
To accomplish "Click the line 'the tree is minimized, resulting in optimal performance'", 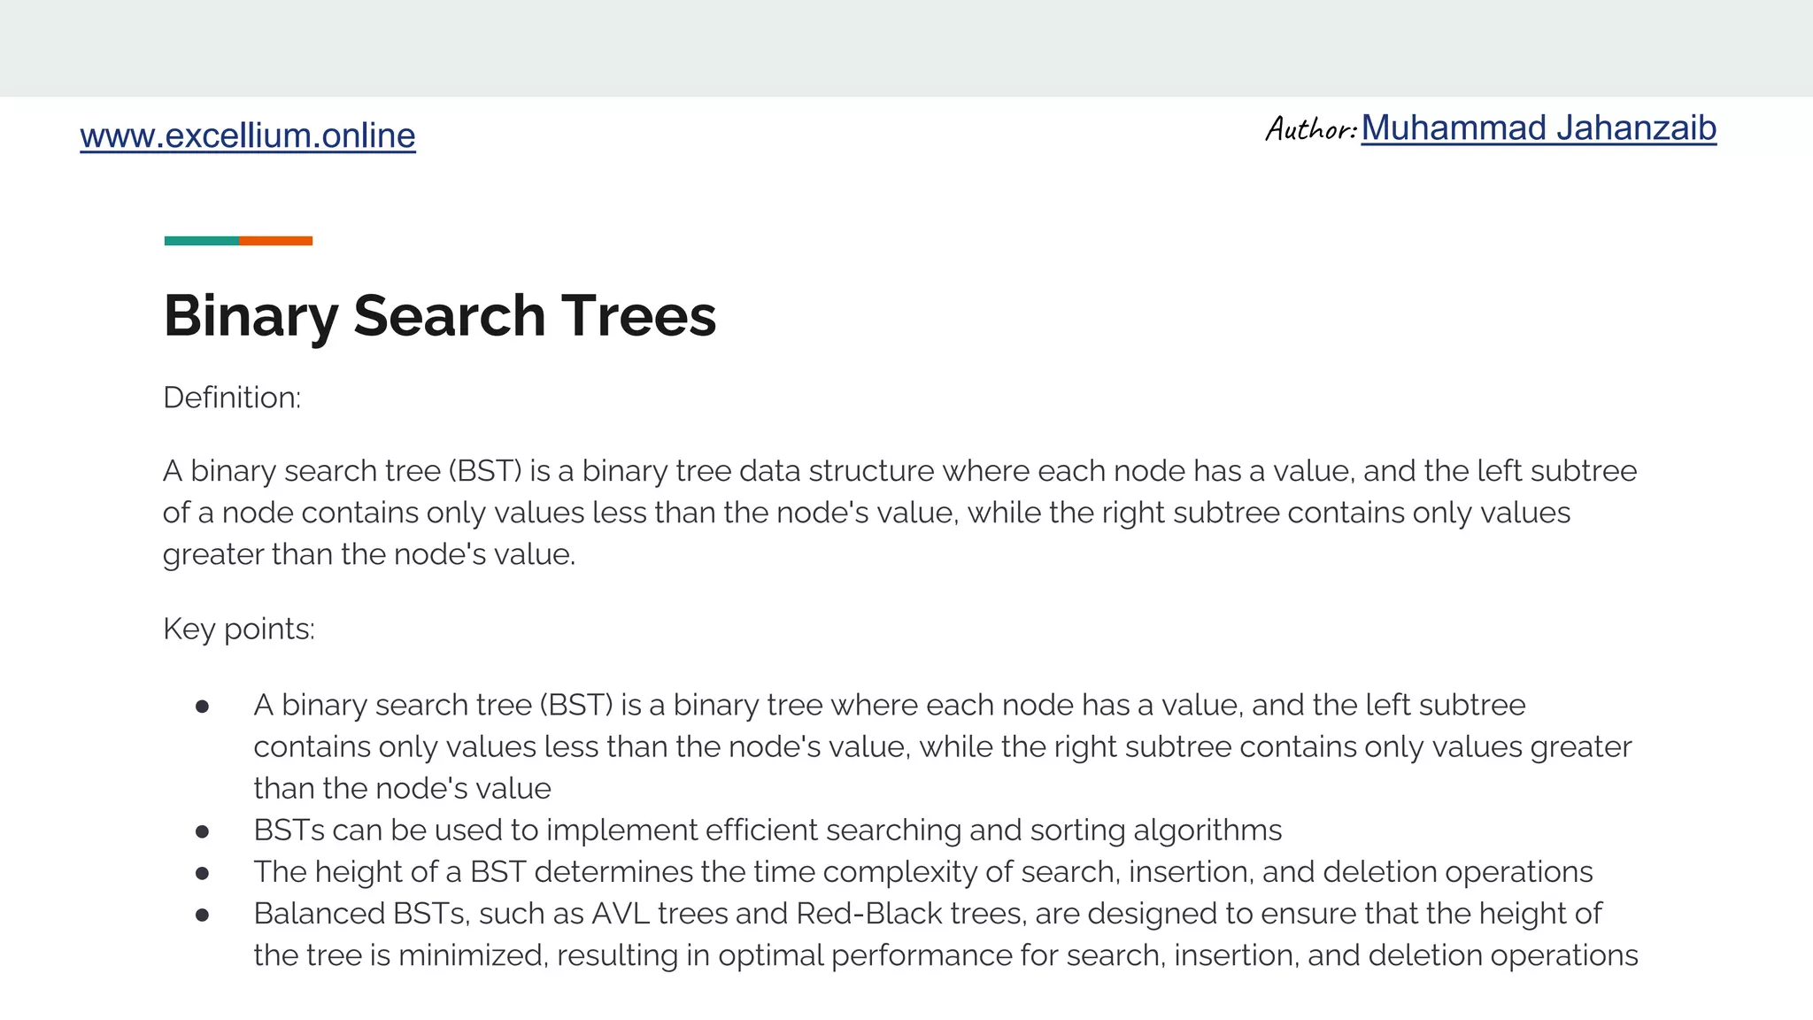I will [945, 955].
